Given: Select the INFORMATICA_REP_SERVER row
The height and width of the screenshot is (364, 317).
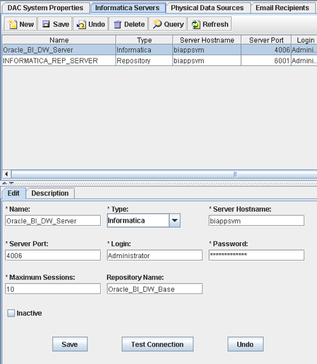Looking at the screenshot, I should click(160, 61).
